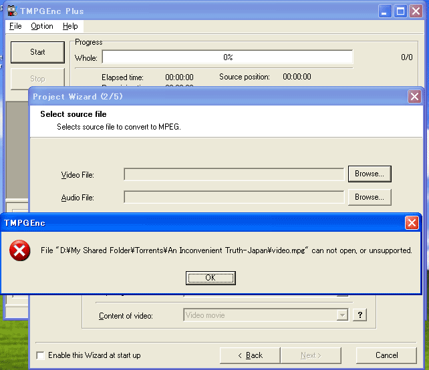This screenshot has width=429, height=370.
Task: Click the 0/0 counter text
Action: 406,57
